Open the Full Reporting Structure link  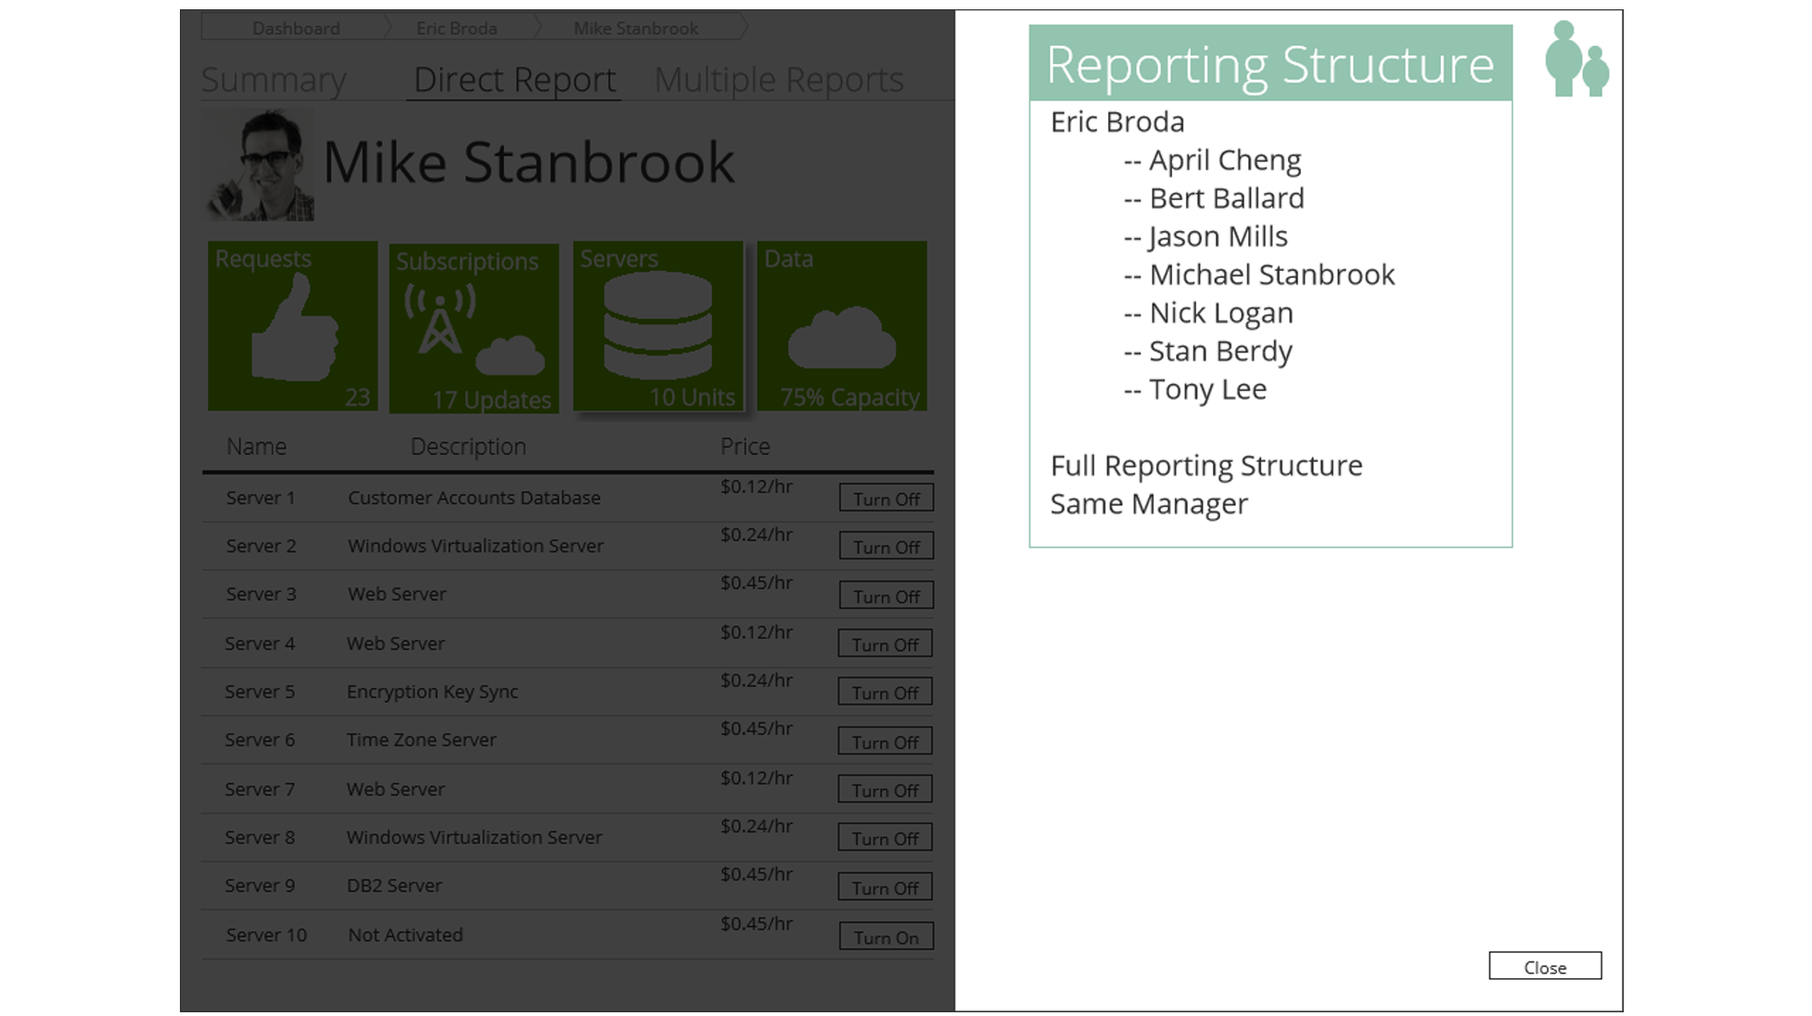[1206, 465]
